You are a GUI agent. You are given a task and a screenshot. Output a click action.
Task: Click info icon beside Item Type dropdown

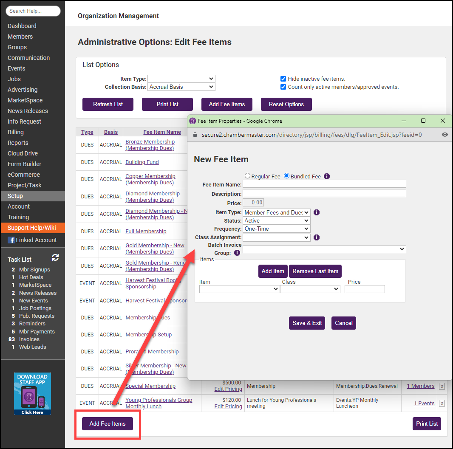(317, 212)
